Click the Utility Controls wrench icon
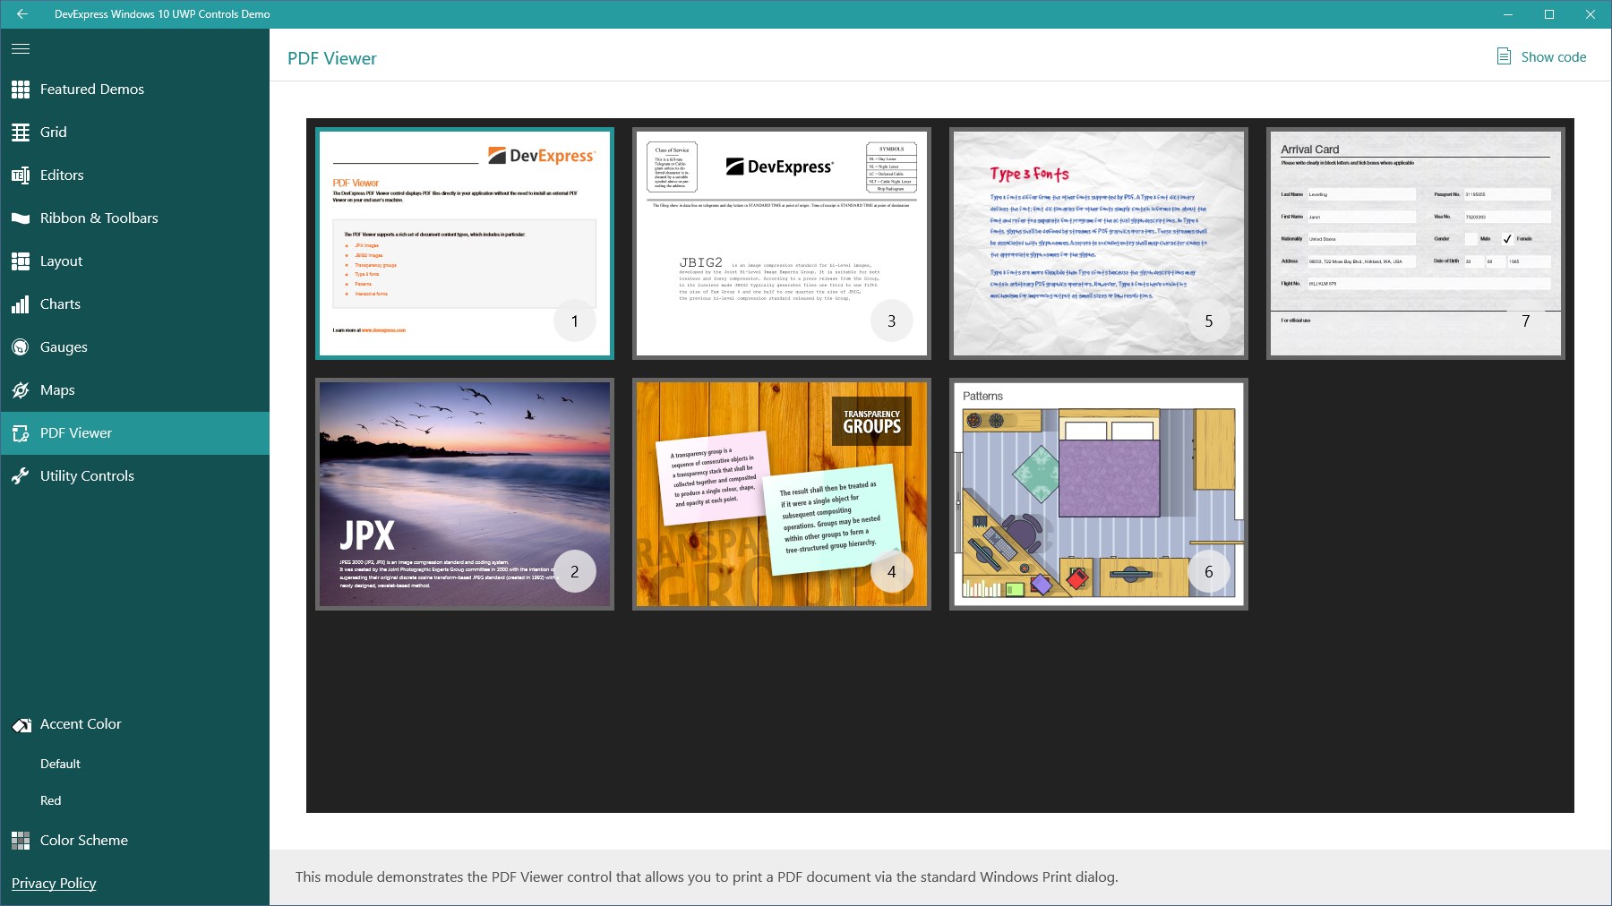1612x906 pixels. (x=21, y=476)
